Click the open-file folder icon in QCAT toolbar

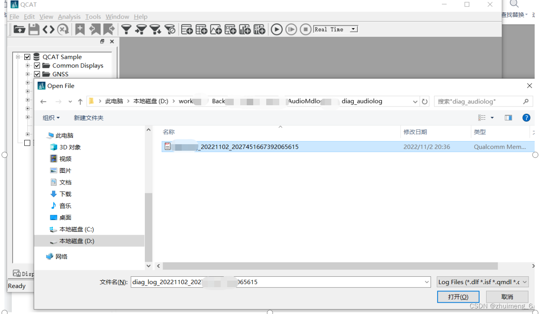click(x=20, y=29)
